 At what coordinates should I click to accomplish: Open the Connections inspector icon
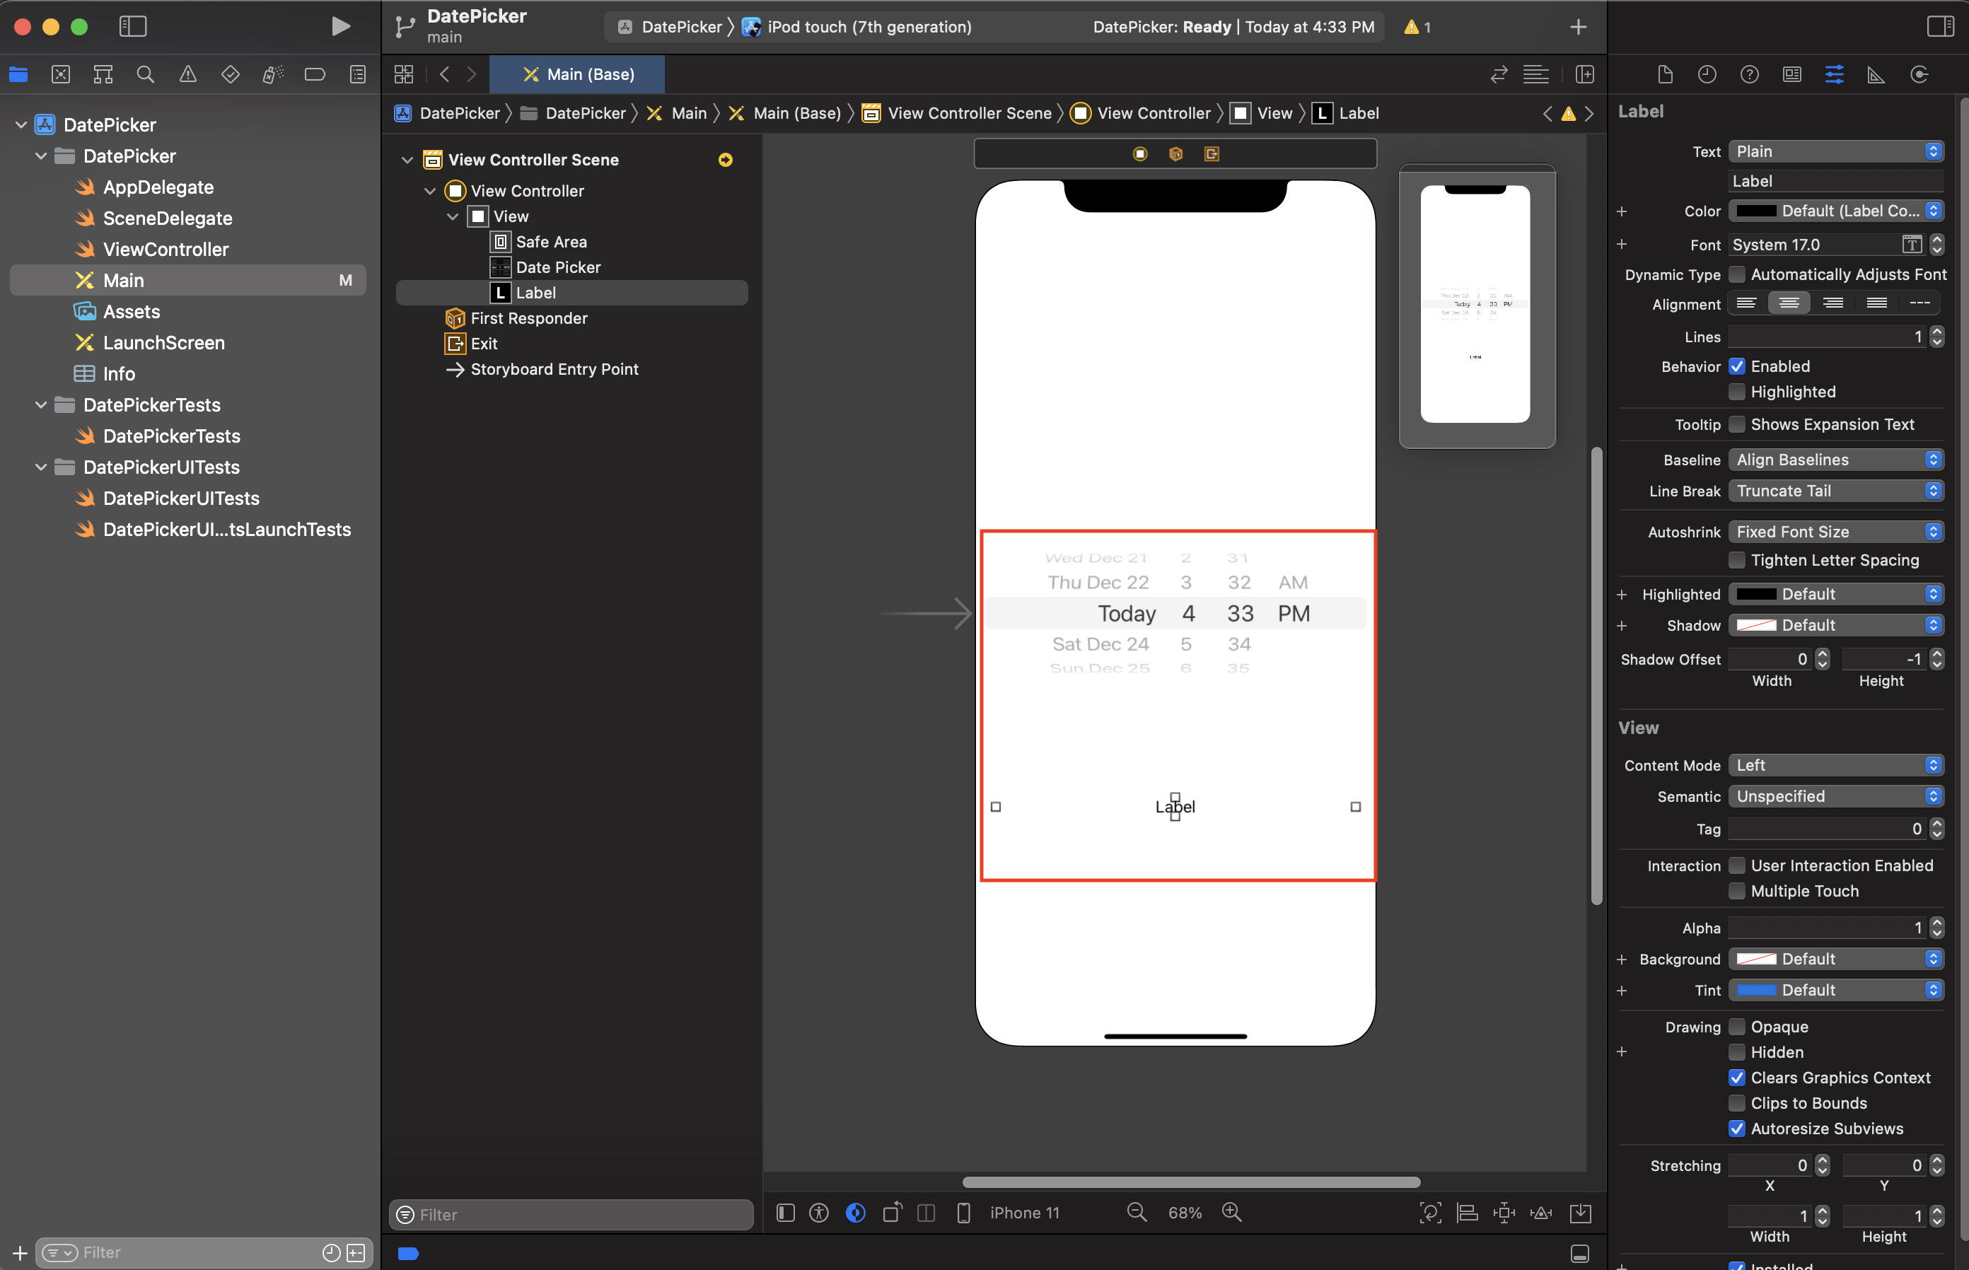pyautogui.click(x=1919, y=75)
